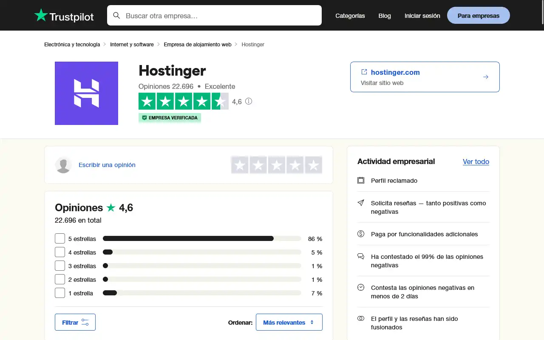Click the 3 estrellas percentage bar

tap(202, 266)
